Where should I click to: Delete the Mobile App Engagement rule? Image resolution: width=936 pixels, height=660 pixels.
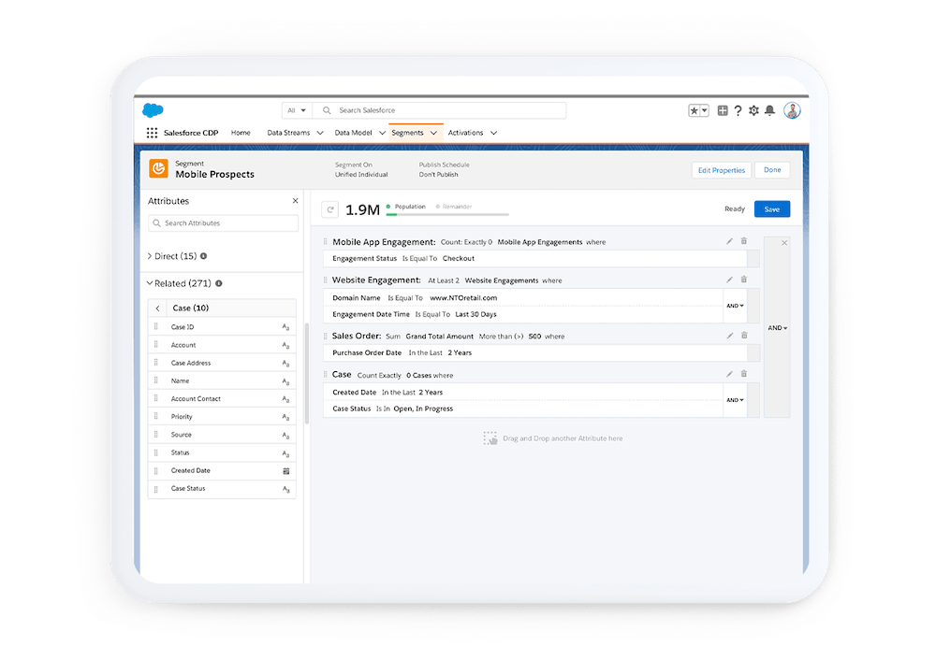point(744,241)
